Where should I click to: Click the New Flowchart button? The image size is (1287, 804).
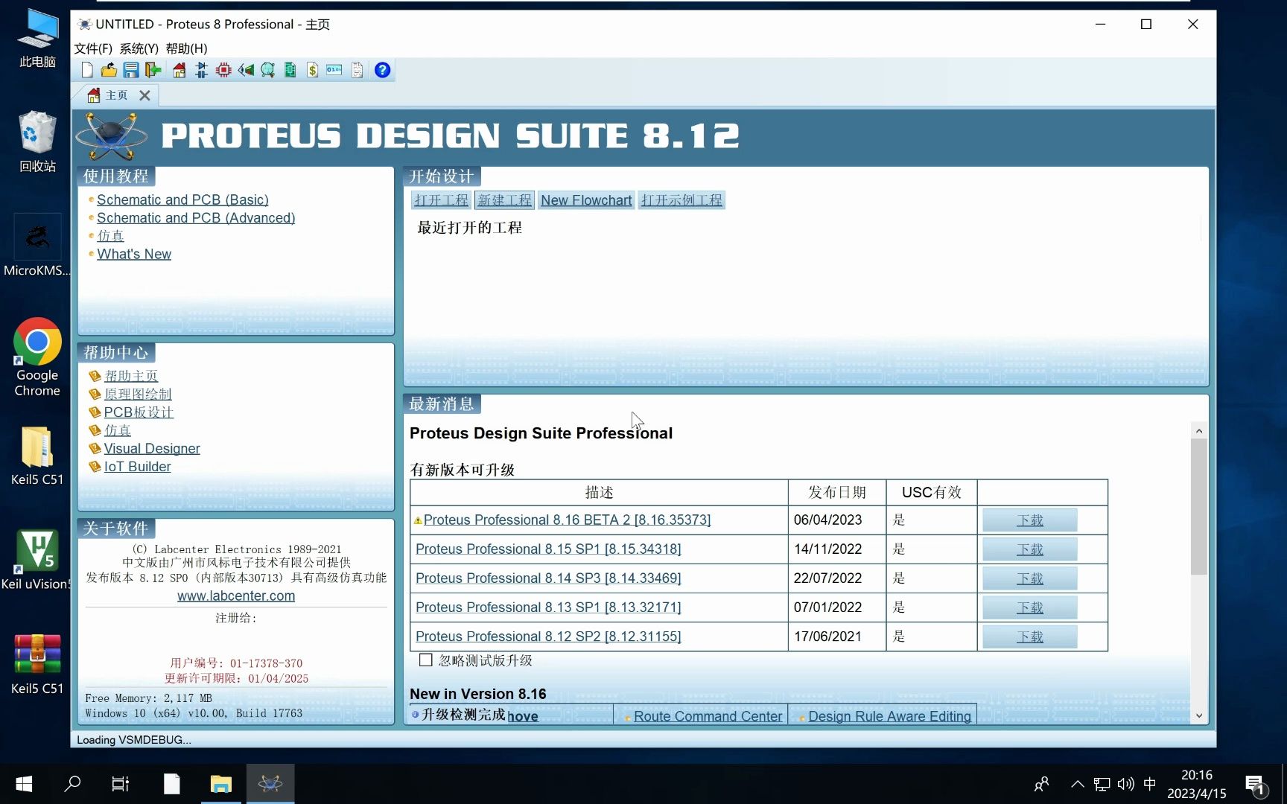pos(586,200)
